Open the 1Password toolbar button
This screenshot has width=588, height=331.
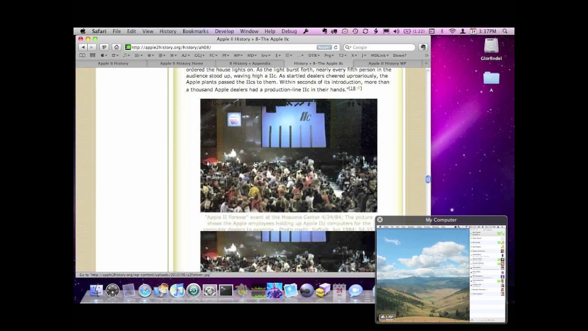click(104, 47)
